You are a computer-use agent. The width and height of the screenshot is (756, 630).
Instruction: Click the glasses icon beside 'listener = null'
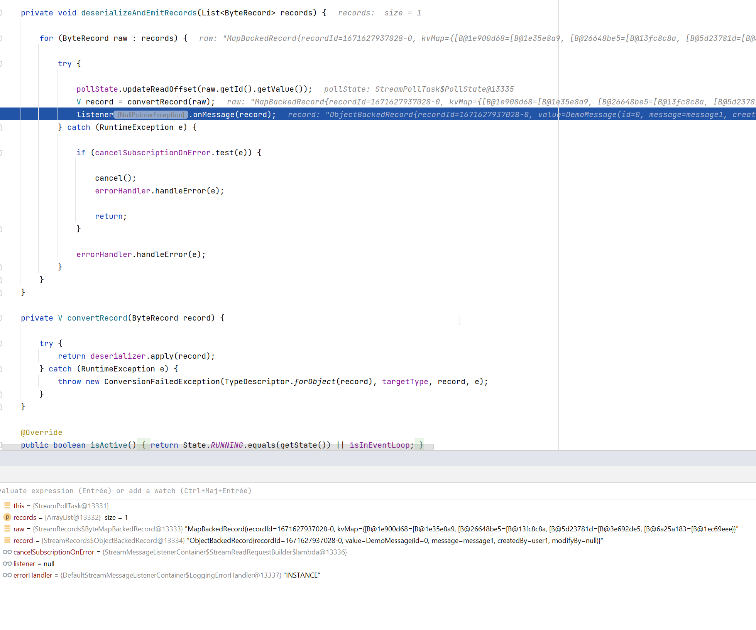click(7, 563)
